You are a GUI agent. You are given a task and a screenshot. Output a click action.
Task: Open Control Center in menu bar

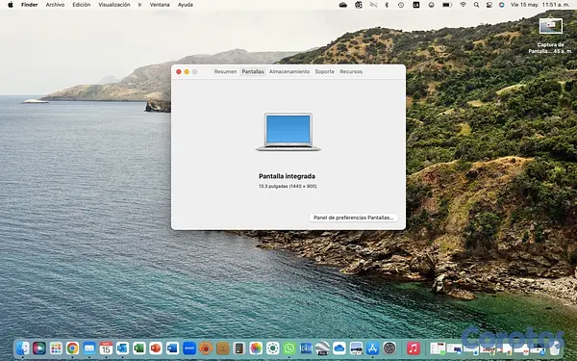click(489, 5)
